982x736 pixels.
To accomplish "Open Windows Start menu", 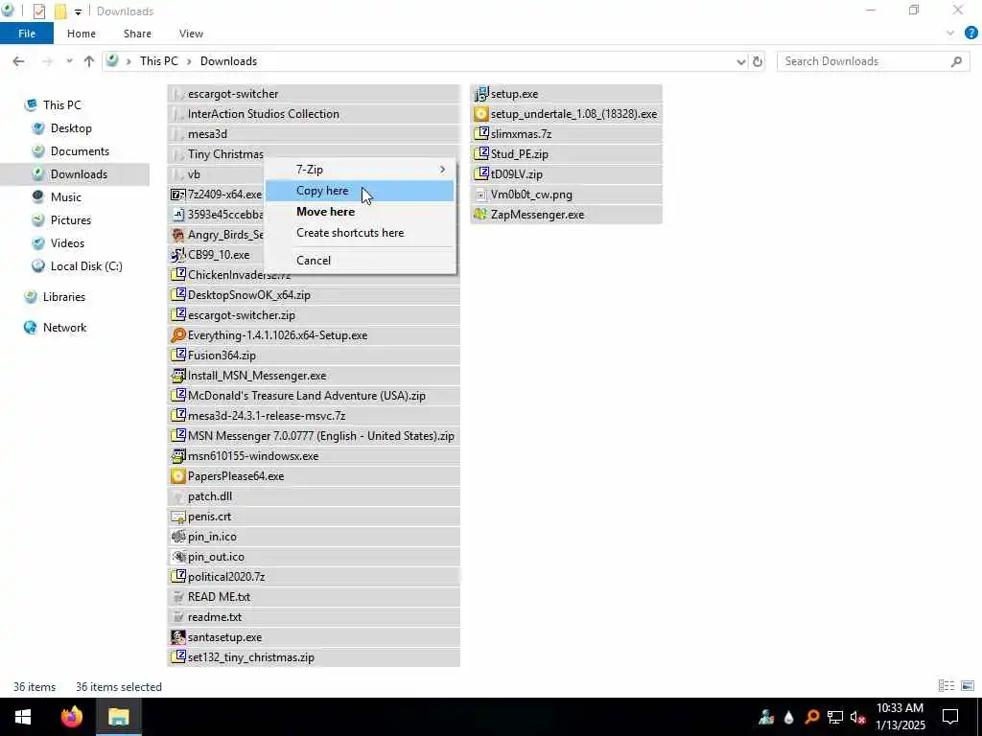I will pos(23,717).
